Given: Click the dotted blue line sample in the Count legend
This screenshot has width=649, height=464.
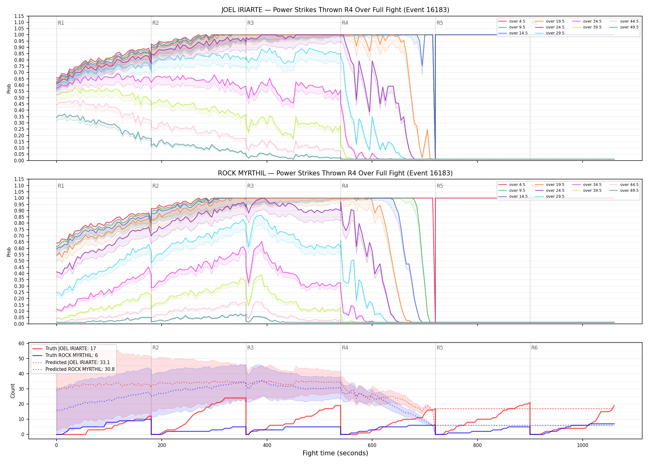Looking at the screenshot, I should pos(37,369).
